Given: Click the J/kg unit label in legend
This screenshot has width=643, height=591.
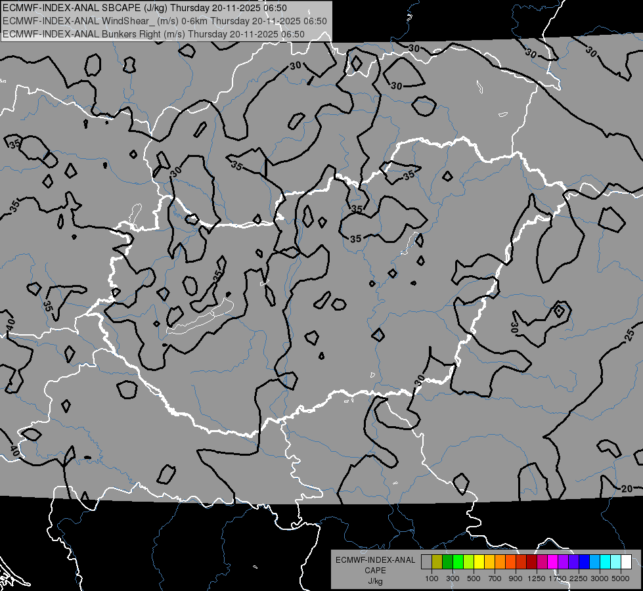Looking at the screenshot, I should point(375,581).
